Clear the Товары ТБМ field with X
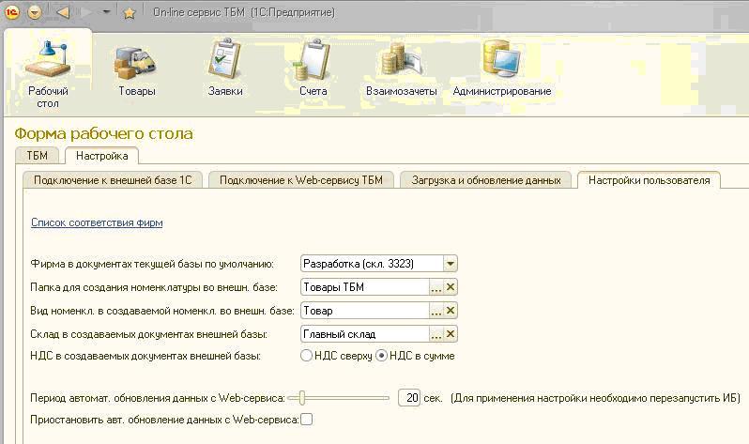Image resolution: width=749 pixels, height=444 pixels. coord(451,287)
